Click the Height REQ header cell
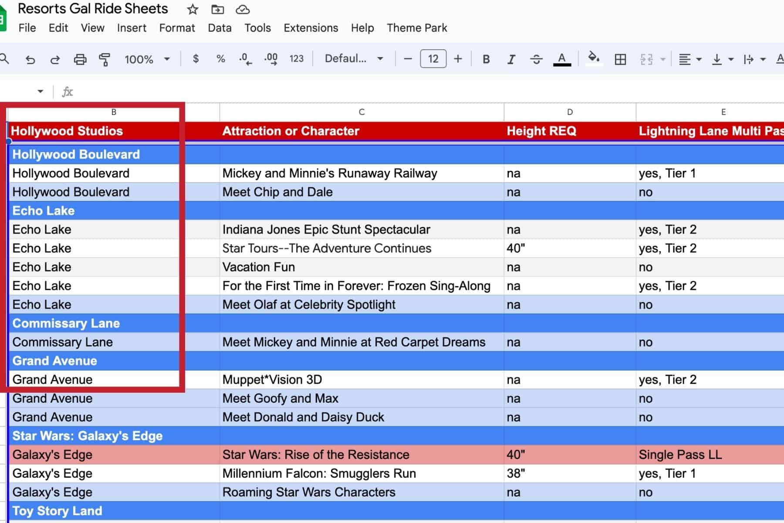784x523 pixels. tap(570, 131)
